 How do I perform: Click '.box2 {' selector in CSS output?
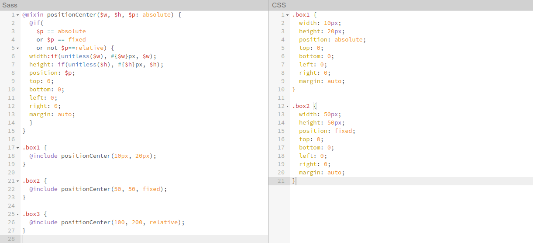tap(304, 106)
